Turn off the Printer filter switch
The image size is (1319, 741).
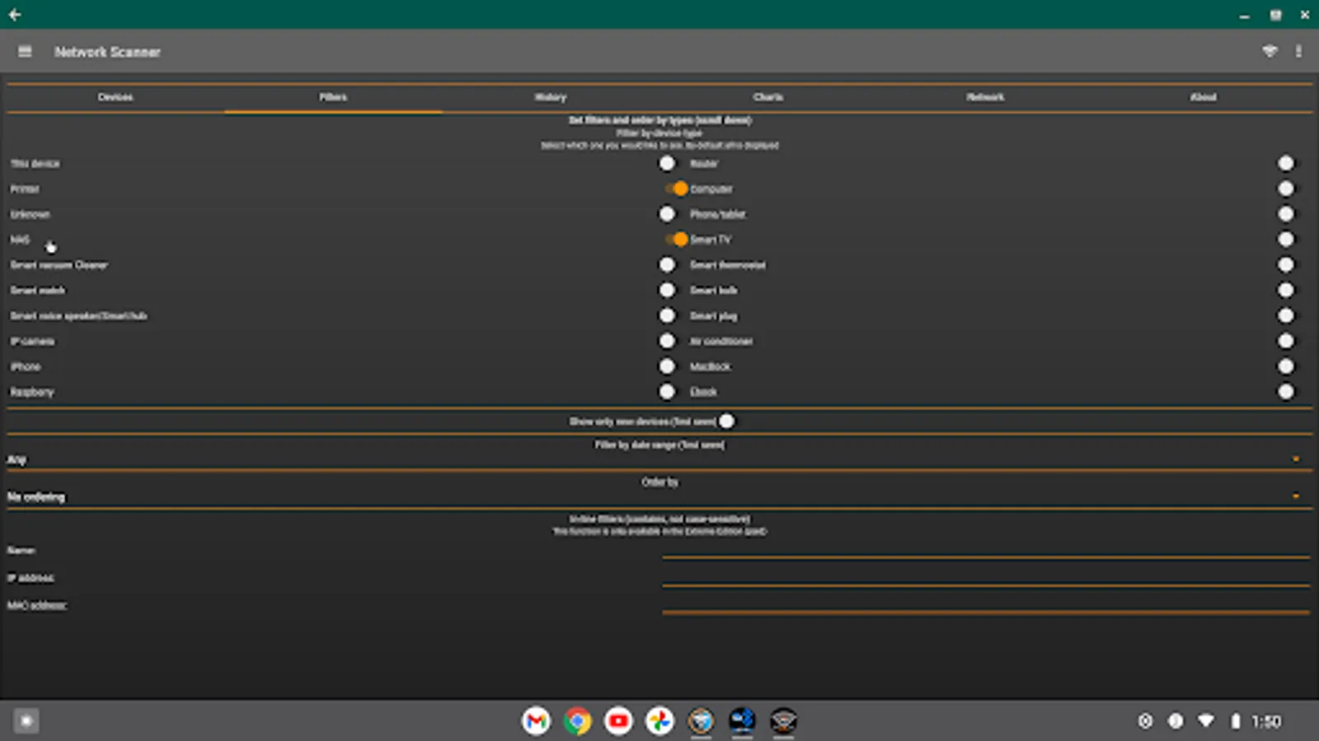[x=675, y=189]
